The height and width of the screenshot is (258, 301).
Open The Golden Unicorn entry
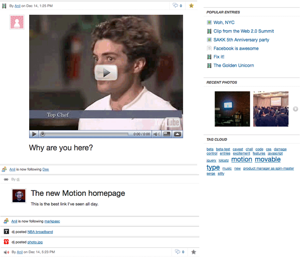tap(234, 65)
